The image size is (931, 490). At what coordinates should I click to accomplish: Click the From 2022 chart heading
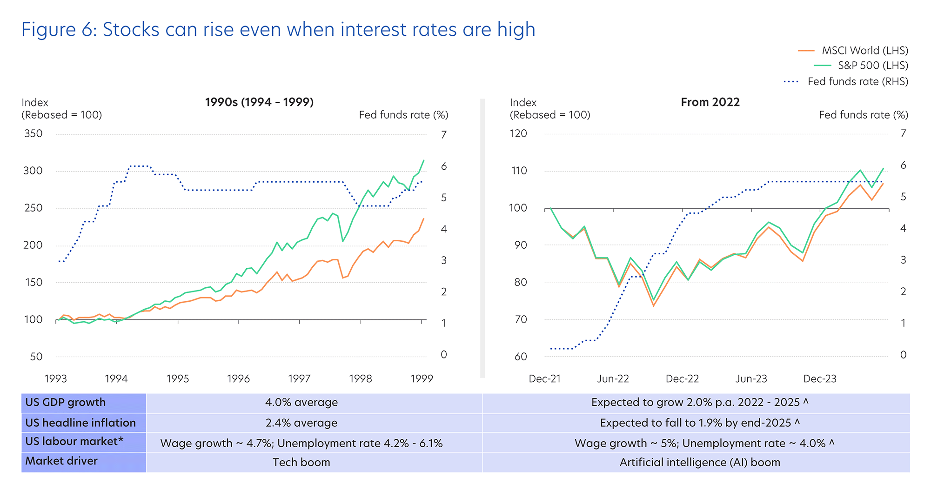(710, 102)
